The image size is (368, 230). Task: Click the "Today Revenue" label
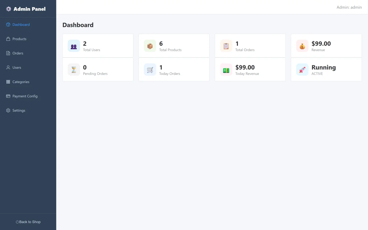click(x=247, y=74)
